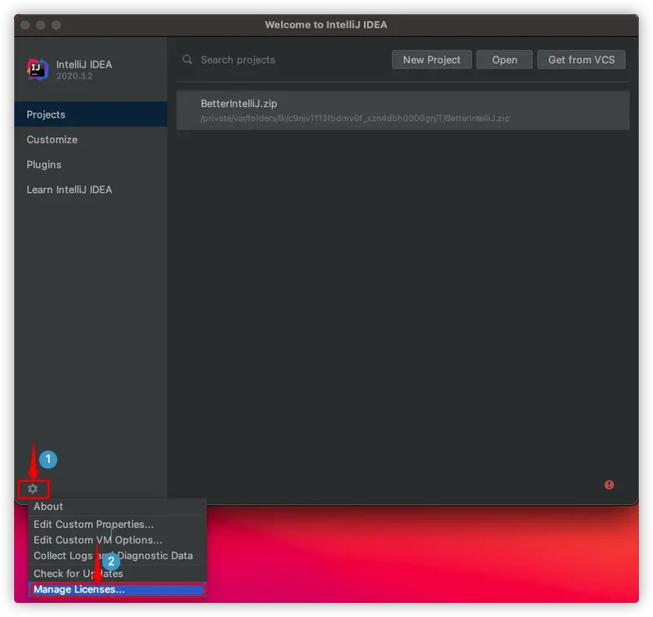Viewport: 653px width, 617px height.
Task: Choose Collect Logs and Diagnostic Data
Action: pyautogui.click(x=118, y=556)
